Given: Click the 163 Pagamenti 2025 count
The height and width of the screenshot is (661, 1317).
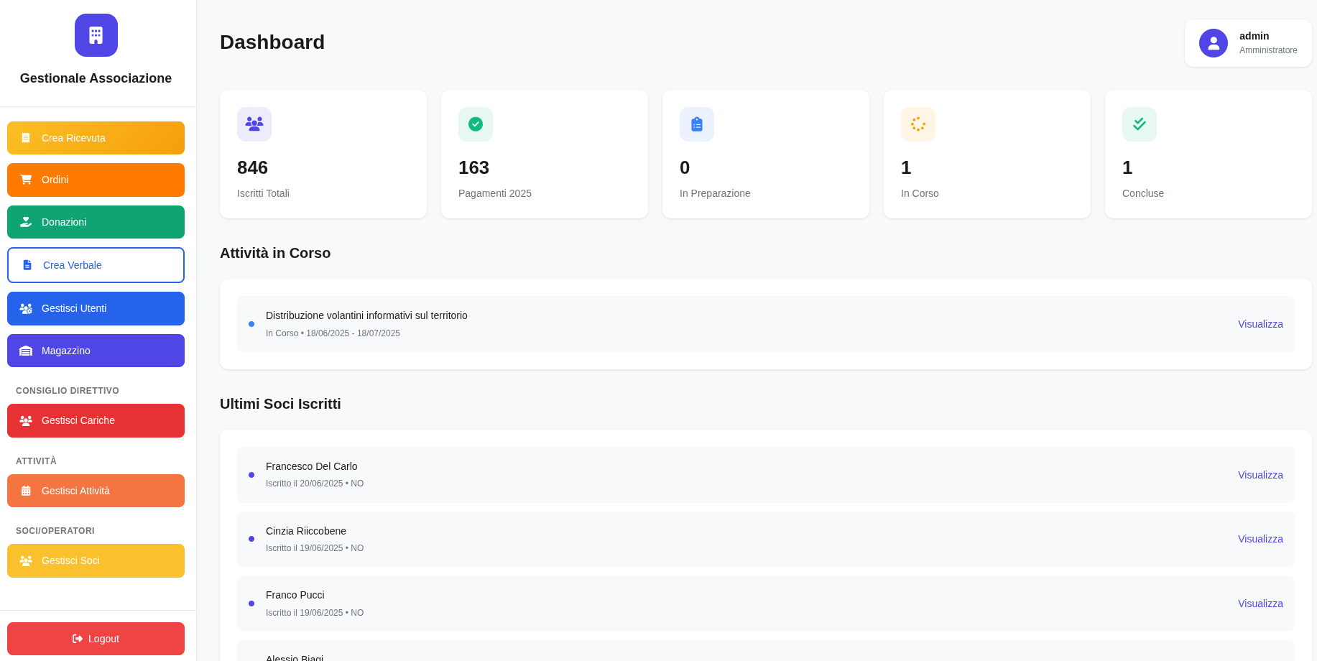Looking at the screenshot, I should point(473,167).
